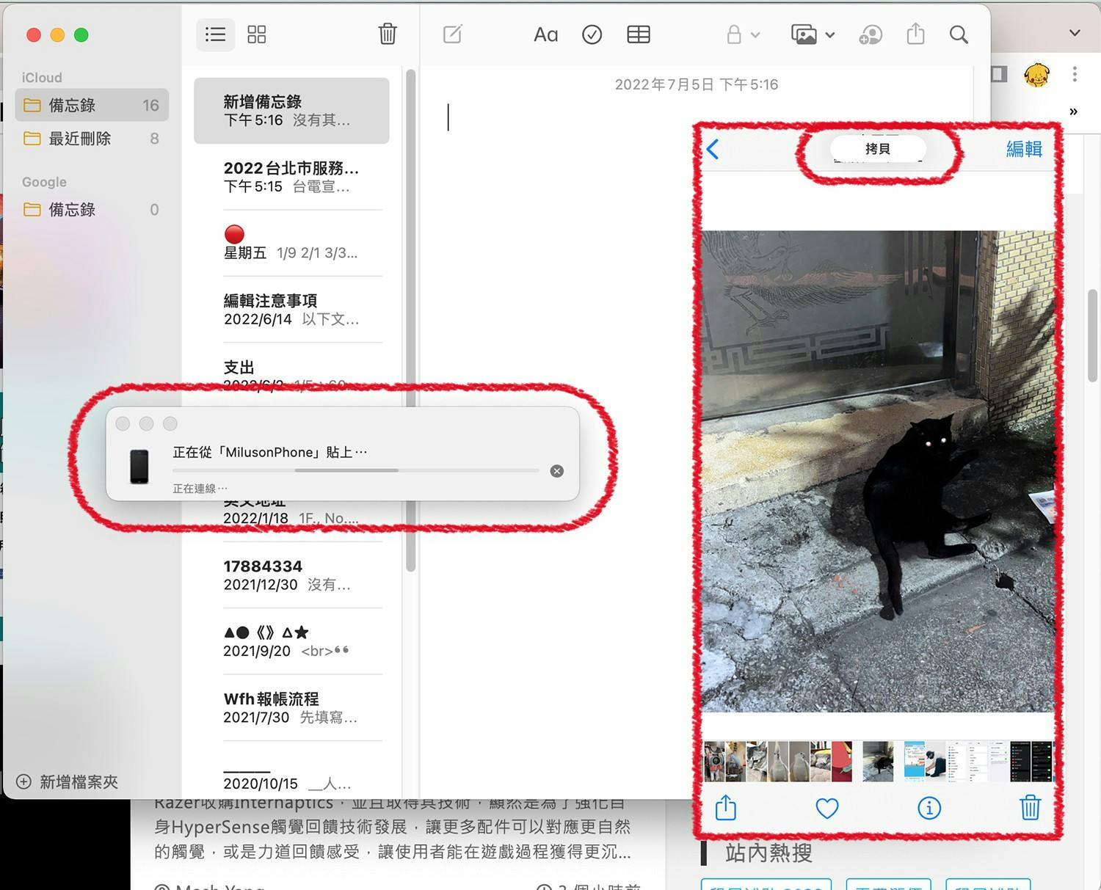Show photo info with the info icon
Image resolution: width=1101 pixels, height=890 pixels.
point(929,808)
